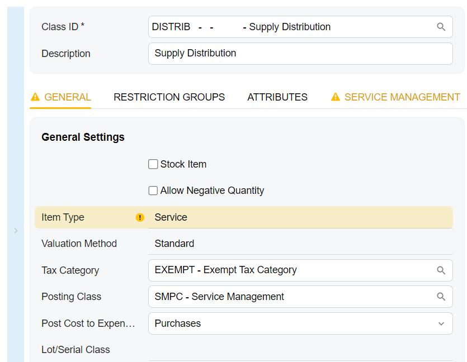Viewport: 467px width, 362px height.
Task: Open the Tax Category lookup magnifier
Action: 441,270
